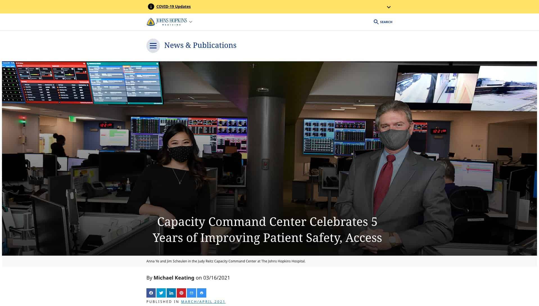Open the hamburger menu for News & Publications

click(x=153, y=46)
